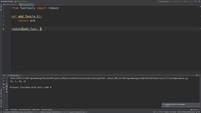201x113 pixels.
Task: Click the PyCharm update available notification info icon
Action: (x=163, y=105)
